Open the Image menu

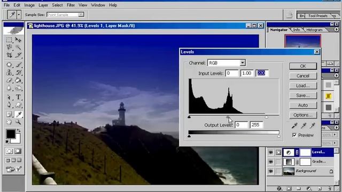coord(29,5)
